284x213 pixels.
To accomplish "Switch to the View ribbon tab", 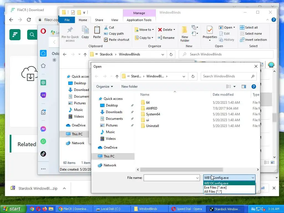I will 115,20.
